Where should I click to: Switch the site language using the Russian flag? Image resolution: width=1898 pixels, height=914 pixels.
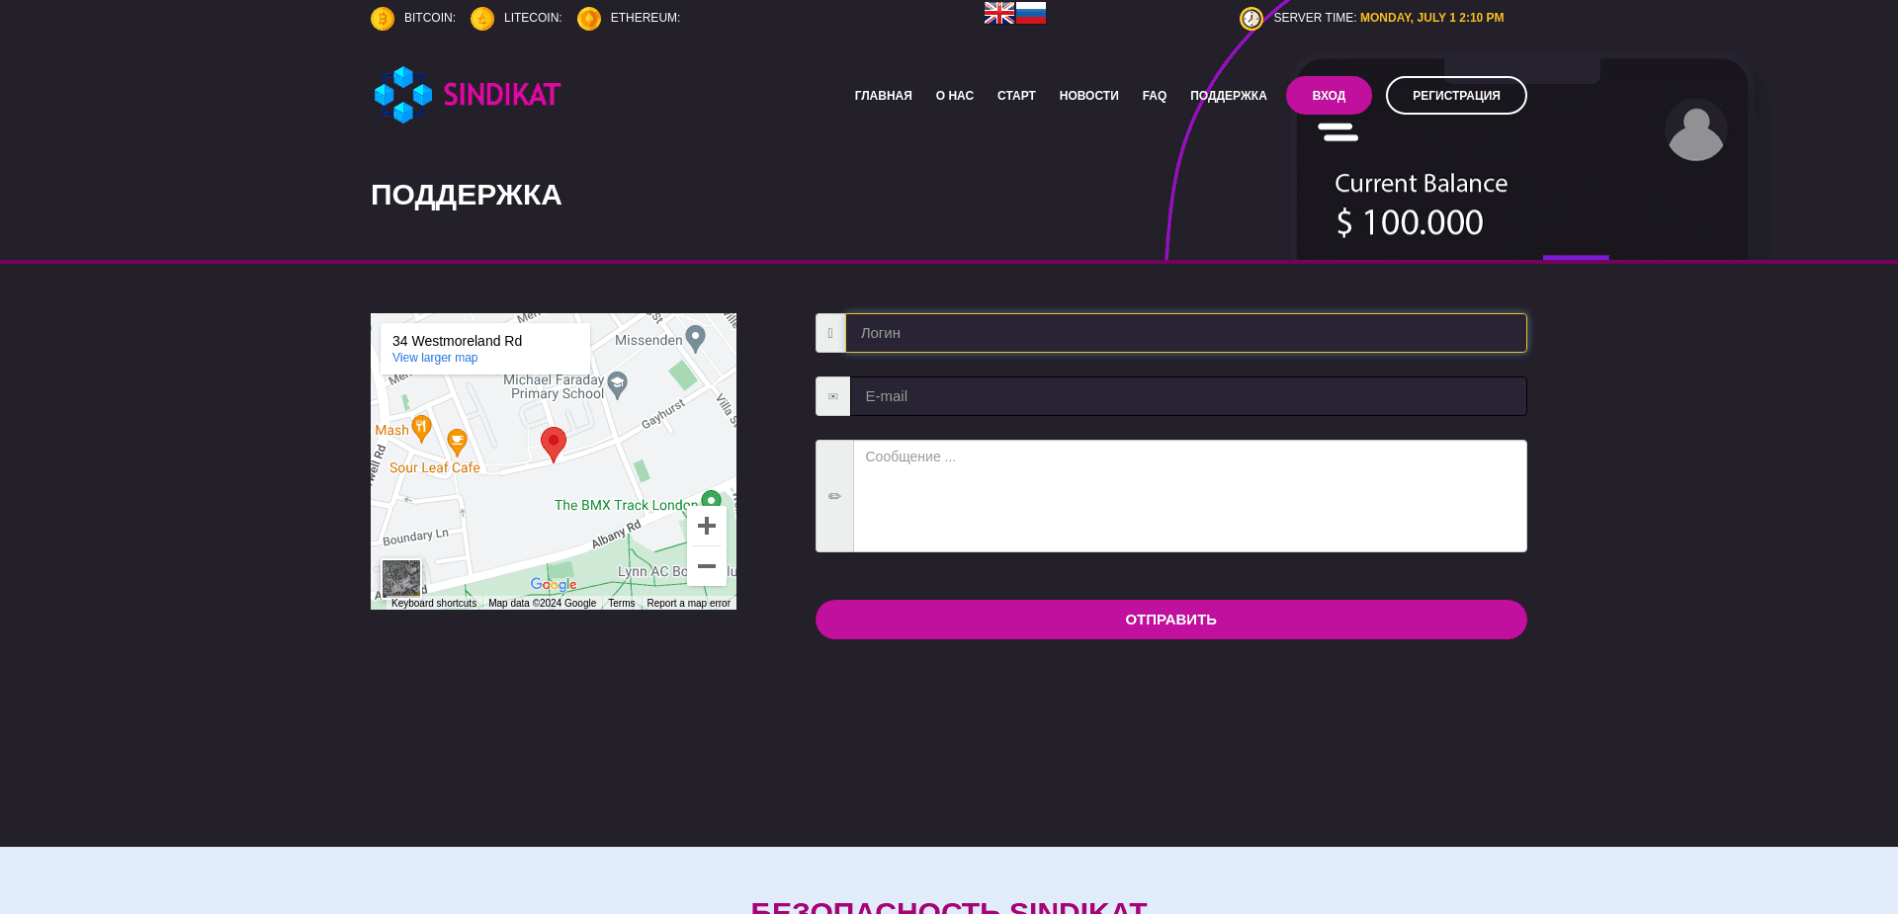[1031, 12]
